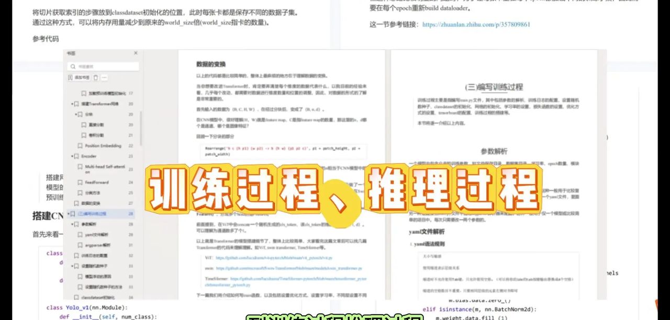
Task: Click the bookmark icon next to Multi-head Self-attention
Action: tap(80, 166)
